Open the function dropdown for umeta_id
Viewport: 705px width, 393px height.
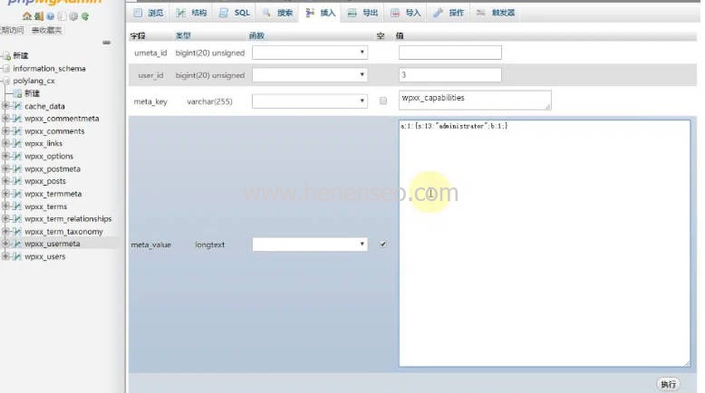[x=310, y=53]
